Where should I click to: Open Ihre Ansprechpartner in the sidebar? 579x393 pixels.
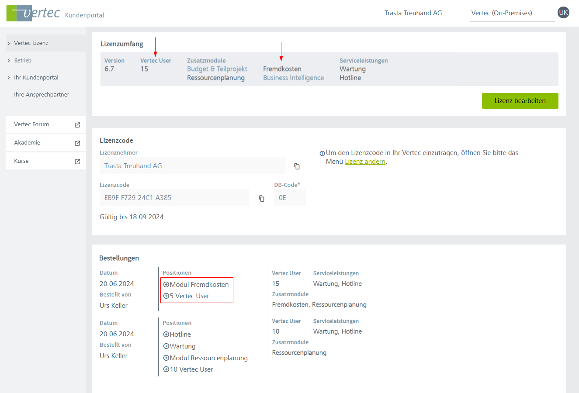pyautogui.click(x=42, y=95)
